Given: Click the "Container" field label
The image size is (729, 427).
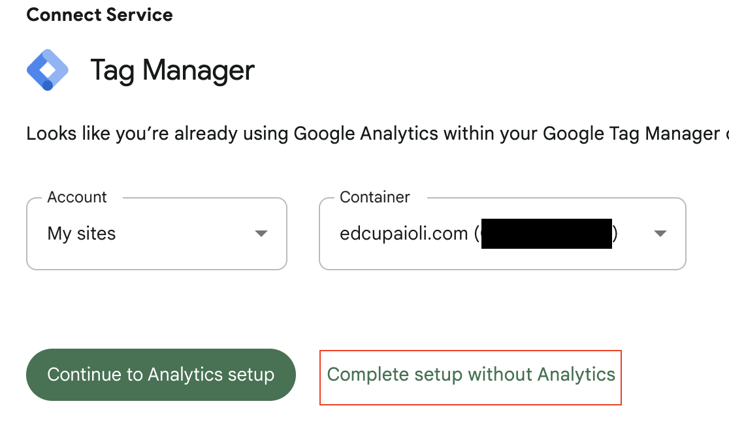Looking at the screenshot, I should tap(375, 197).
